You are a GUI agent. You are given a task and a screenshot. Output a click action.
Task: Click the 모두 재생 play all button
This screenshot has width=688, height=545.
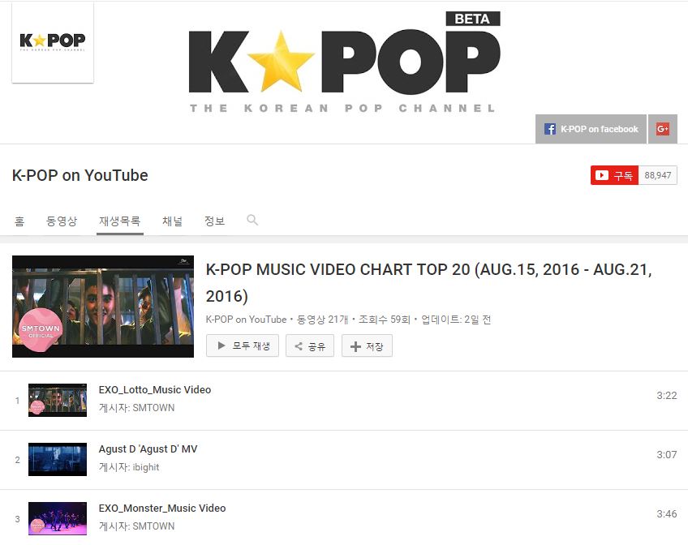click(x=243, y=346)
